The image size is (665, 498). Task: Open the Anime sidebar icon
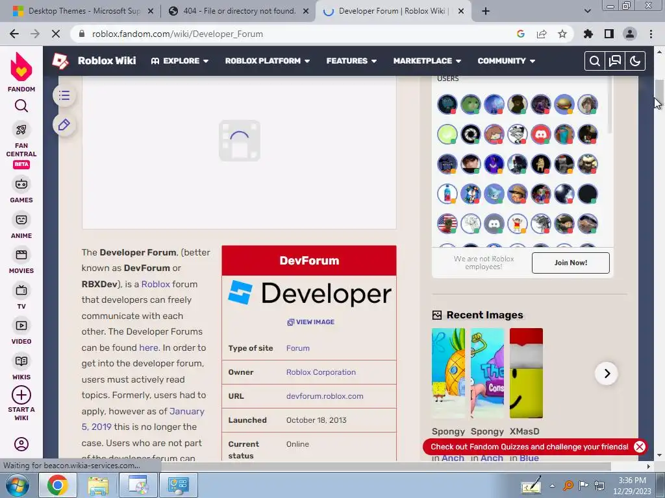click(21, 220)
